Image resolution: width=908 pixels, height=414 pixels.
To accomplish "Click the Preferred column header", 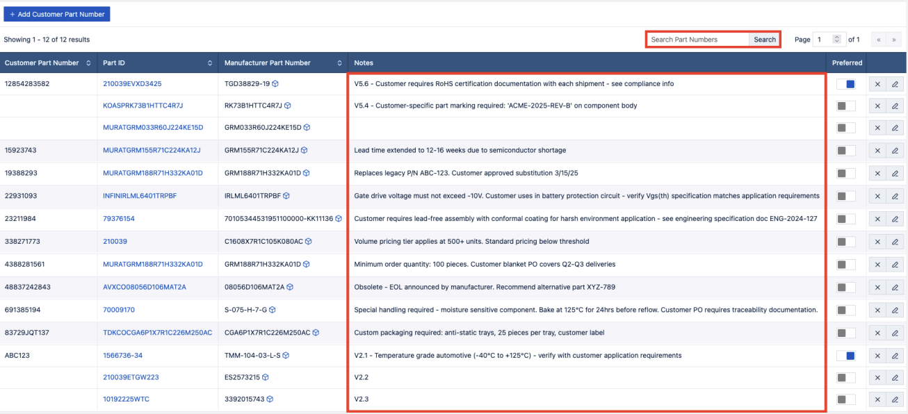I will coord(847,63).
